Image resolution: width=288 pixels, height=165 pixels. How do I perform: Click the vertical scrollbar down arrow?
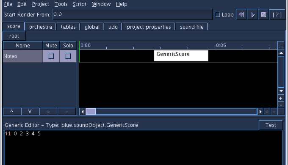(x=281, y=91)
